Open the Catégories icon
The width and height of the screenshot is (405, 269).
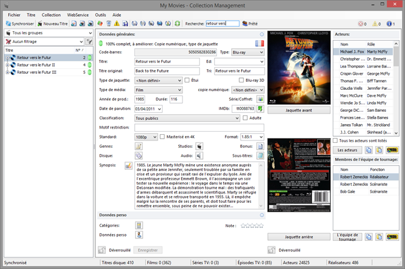tap(139, 225)
